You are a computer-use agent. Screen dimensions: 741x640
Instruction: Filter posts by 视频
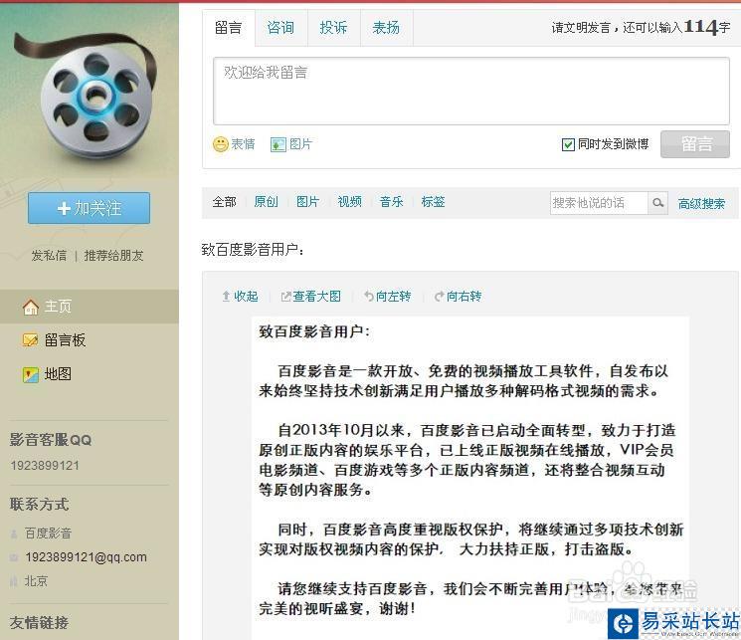point(350,202)
